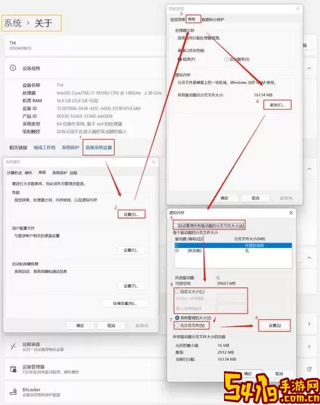The width and height of the screenshot is (320, 405).
Task: Select 高级 tab in 系统属性 dialog
Action: coord(42,172)
